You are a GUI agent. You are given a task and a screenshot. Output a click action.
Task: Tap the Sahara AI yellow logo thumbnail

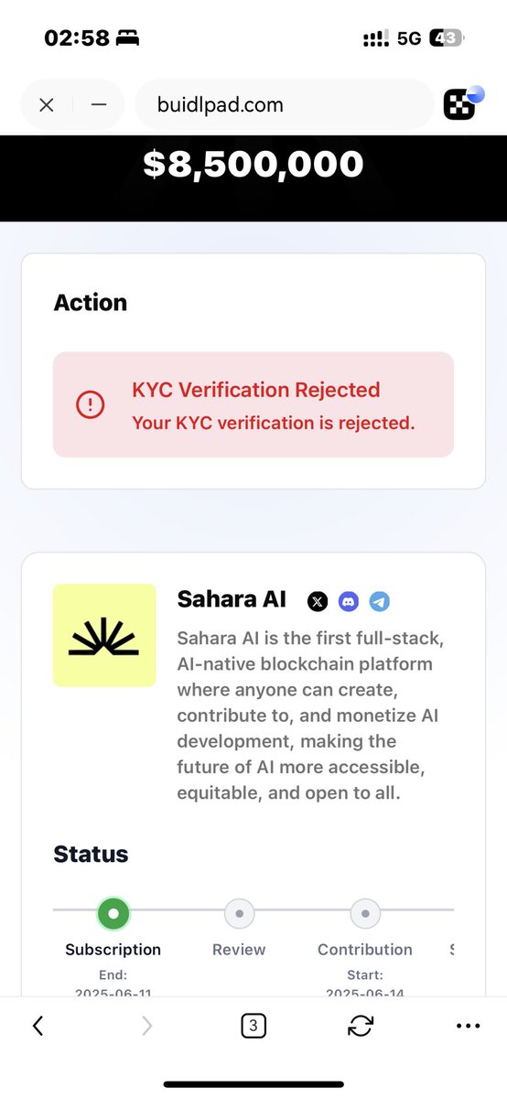pyautogui.click(x=104, y=635)
